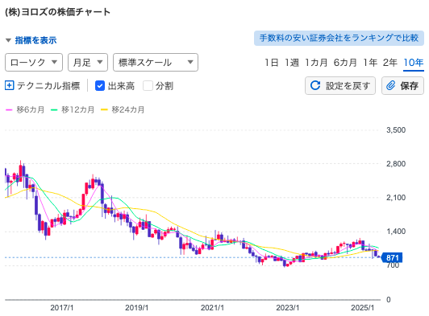The width and height of the screenshot is (429, 316).
Task: Open the 月足 interval dropdown
Action: [88, 62]
